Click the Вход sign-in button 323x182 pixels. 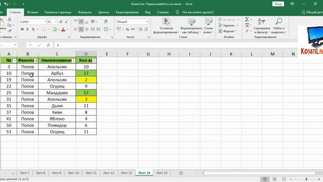278,4
